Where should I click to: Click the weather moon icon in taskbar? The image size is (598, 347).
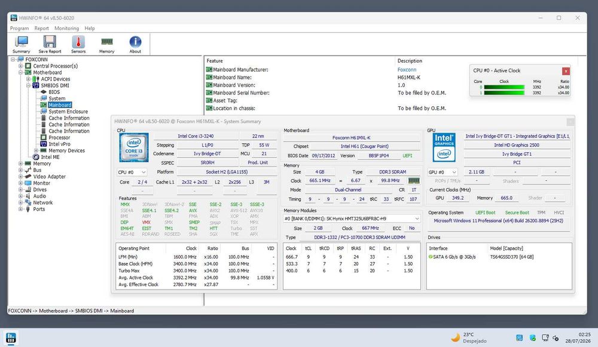click(455, 337)
